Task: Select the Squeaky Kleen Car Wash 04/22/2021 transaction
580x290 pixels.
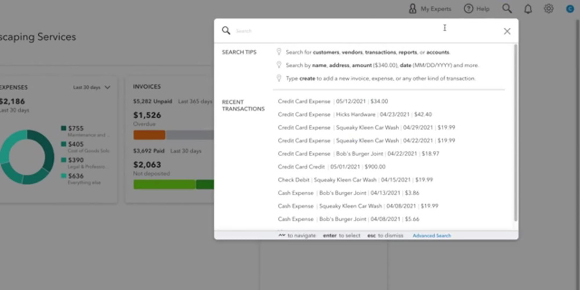Action: 366,140
